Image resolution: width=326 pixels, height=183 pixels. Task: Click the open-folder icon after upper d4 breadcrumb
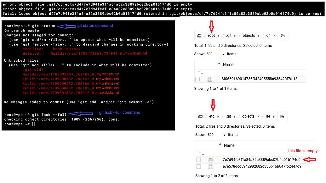tap(283, 36)
